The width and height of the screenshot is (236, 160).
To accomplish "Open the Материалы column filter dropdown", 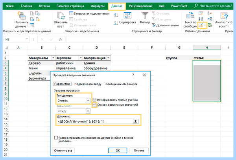I will 53,58.
